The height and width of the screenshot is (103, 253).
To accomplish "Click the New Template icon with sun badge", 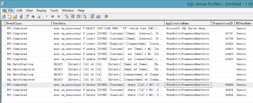I will (x=9, y=16).
